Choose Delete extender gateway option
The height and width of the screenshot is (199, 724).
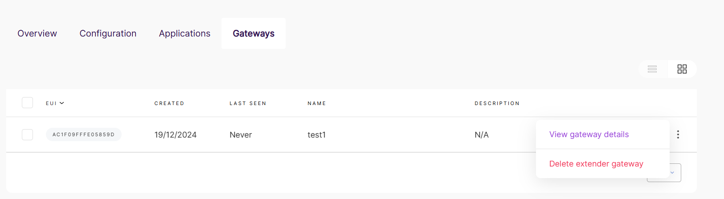(x=596, y=164)
